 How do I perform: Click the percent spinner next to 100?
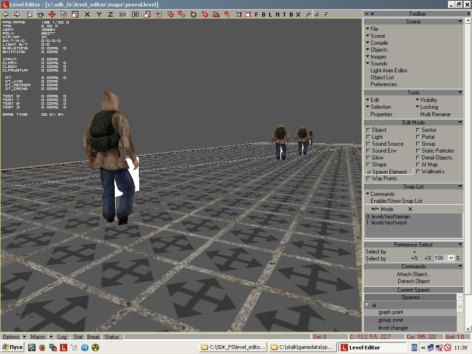pos(451,258)
